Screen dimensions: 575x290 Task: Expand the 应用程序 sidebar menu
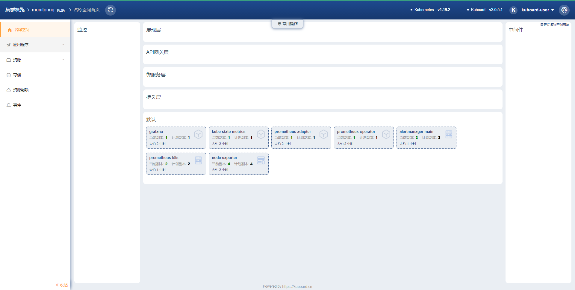pyautogui.click(x=35, y=45)
